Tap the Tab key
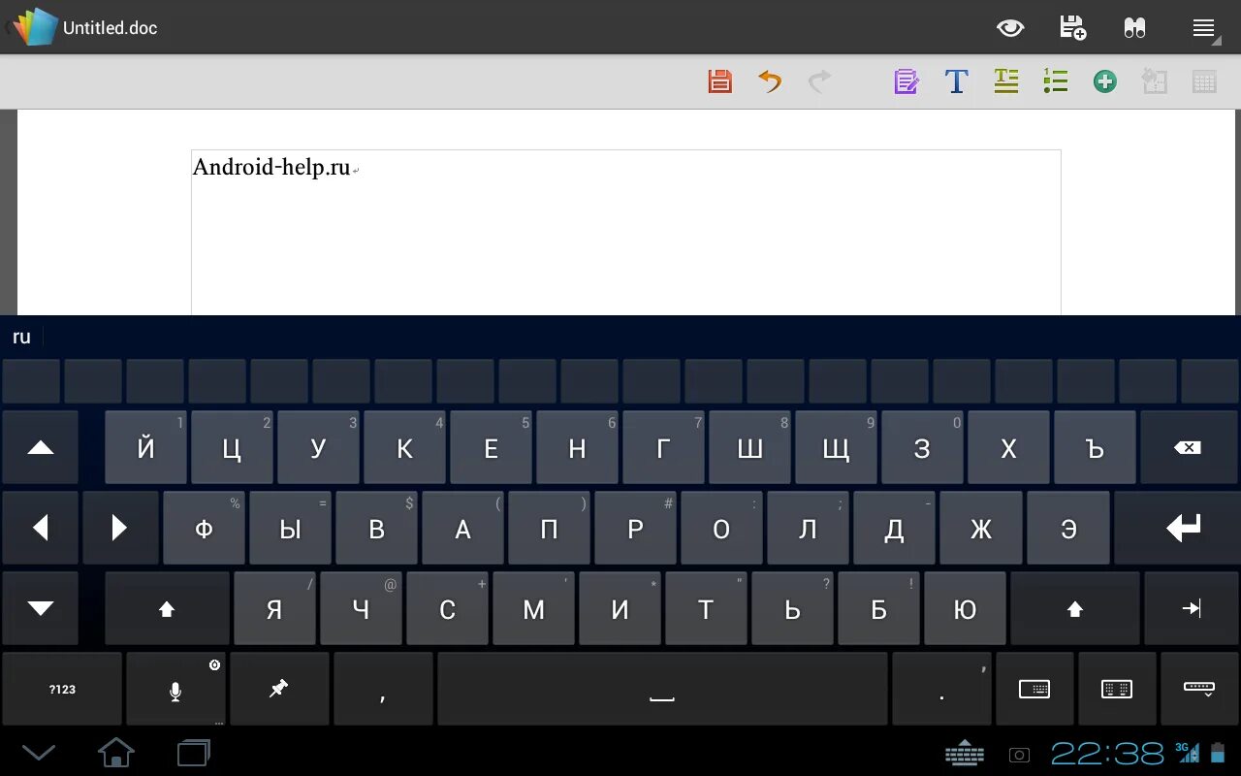The height and width of the screenshot is (776, 1241). (1191, 608)
